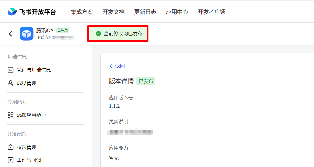The image size is (314, 167).
Task: Click the green check status icon
Action: pos(98,34)
